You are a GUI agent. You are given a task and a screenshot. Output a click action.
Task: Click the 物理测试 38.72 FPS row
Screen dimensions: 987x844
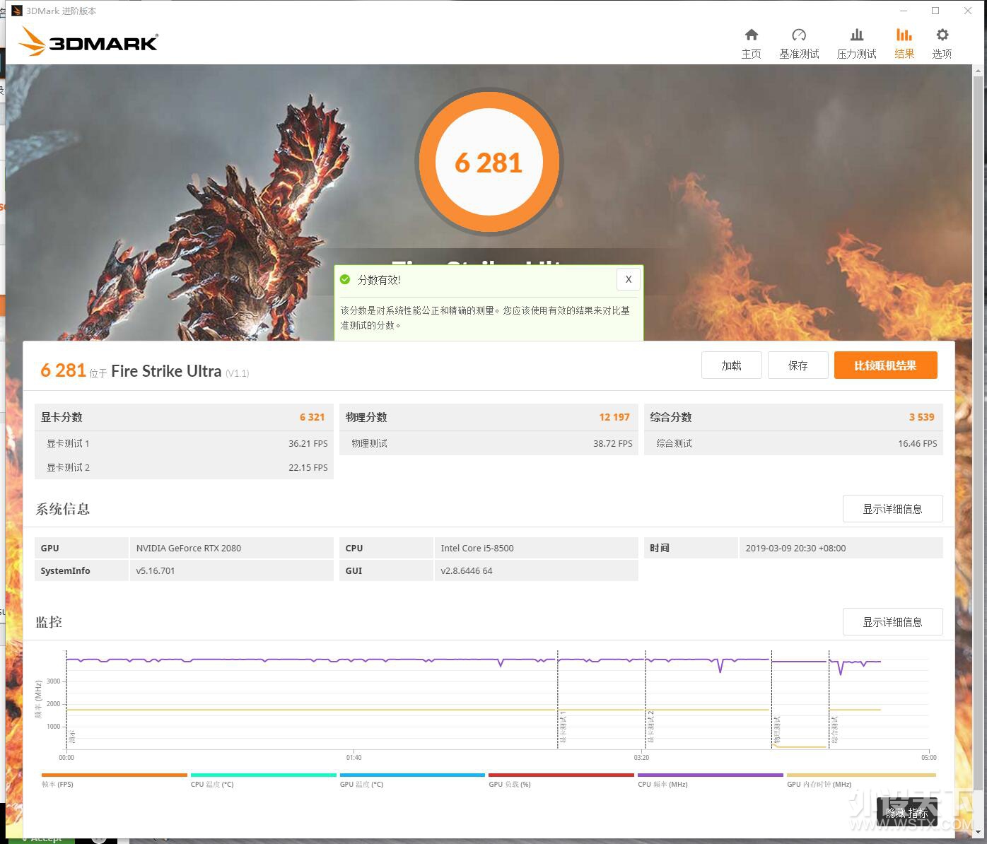click(489, 443)
